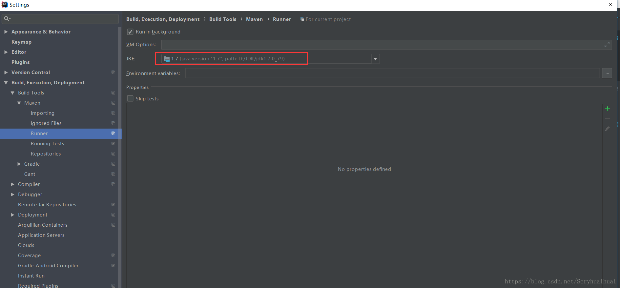The image size is (620, 288).
Task: Collapse the Maven node
Action: click(x=19, y=103)
